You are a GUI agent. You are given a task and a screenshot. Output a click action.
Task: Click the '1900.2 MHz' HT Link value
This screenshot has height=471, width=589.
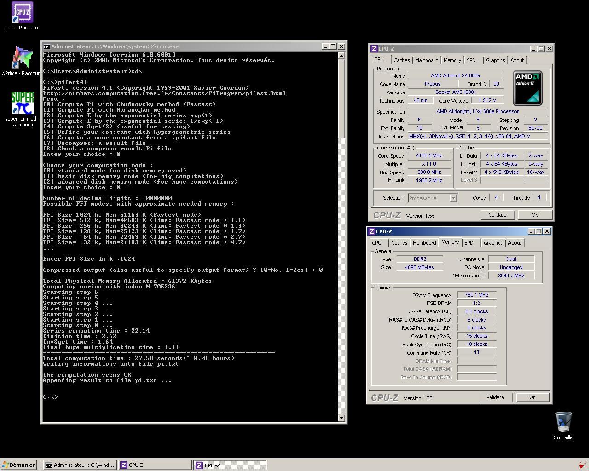click(x=429, y=181)
